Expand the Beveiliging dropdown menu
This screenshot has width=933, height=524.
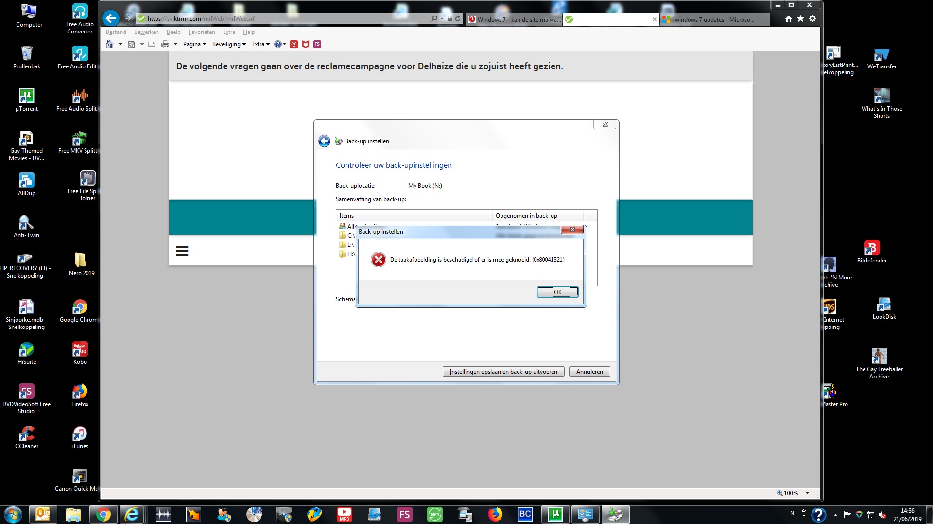[x=229, y=44]
